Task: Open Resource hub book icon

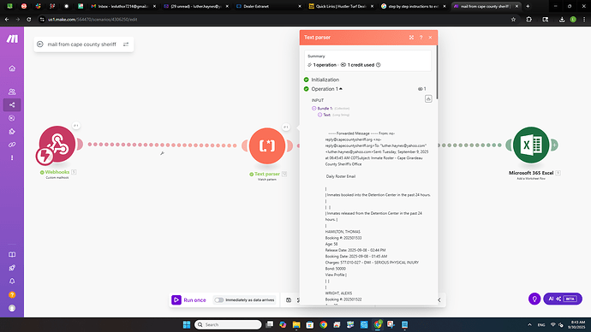Action: coord(12,254)
